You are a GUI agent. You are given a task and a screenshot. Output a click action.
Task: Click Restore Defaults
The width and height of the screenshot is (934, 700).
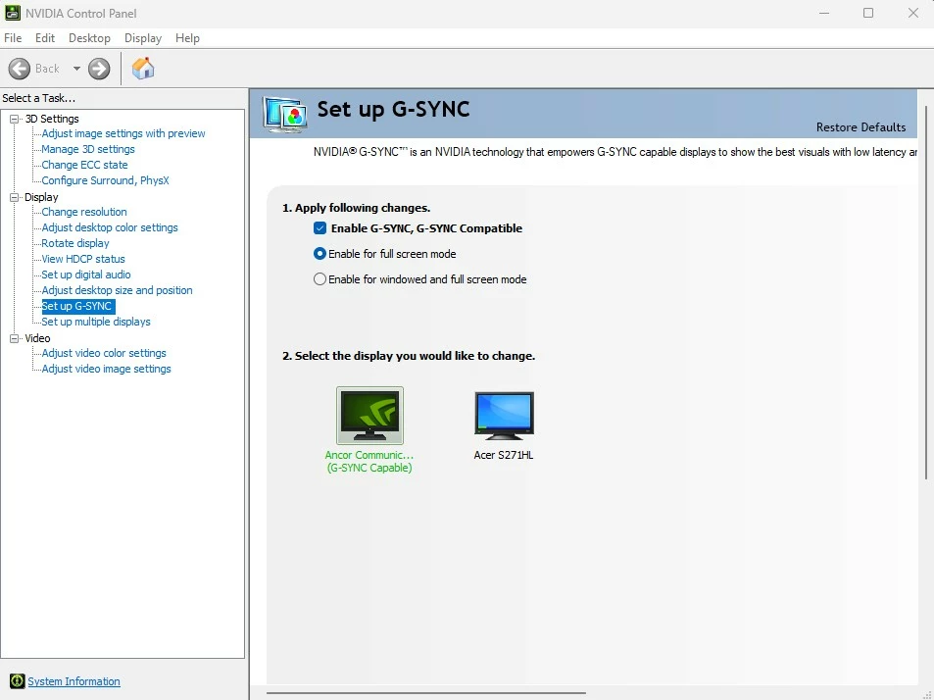click(860, 127)
